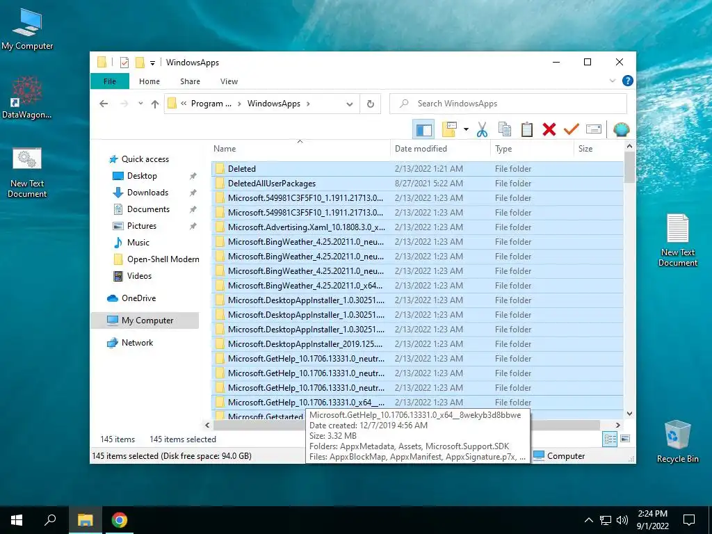The height and width of the screenshot is (534, 712).
Task: Sort by Size column header
Action: (599, 149)
